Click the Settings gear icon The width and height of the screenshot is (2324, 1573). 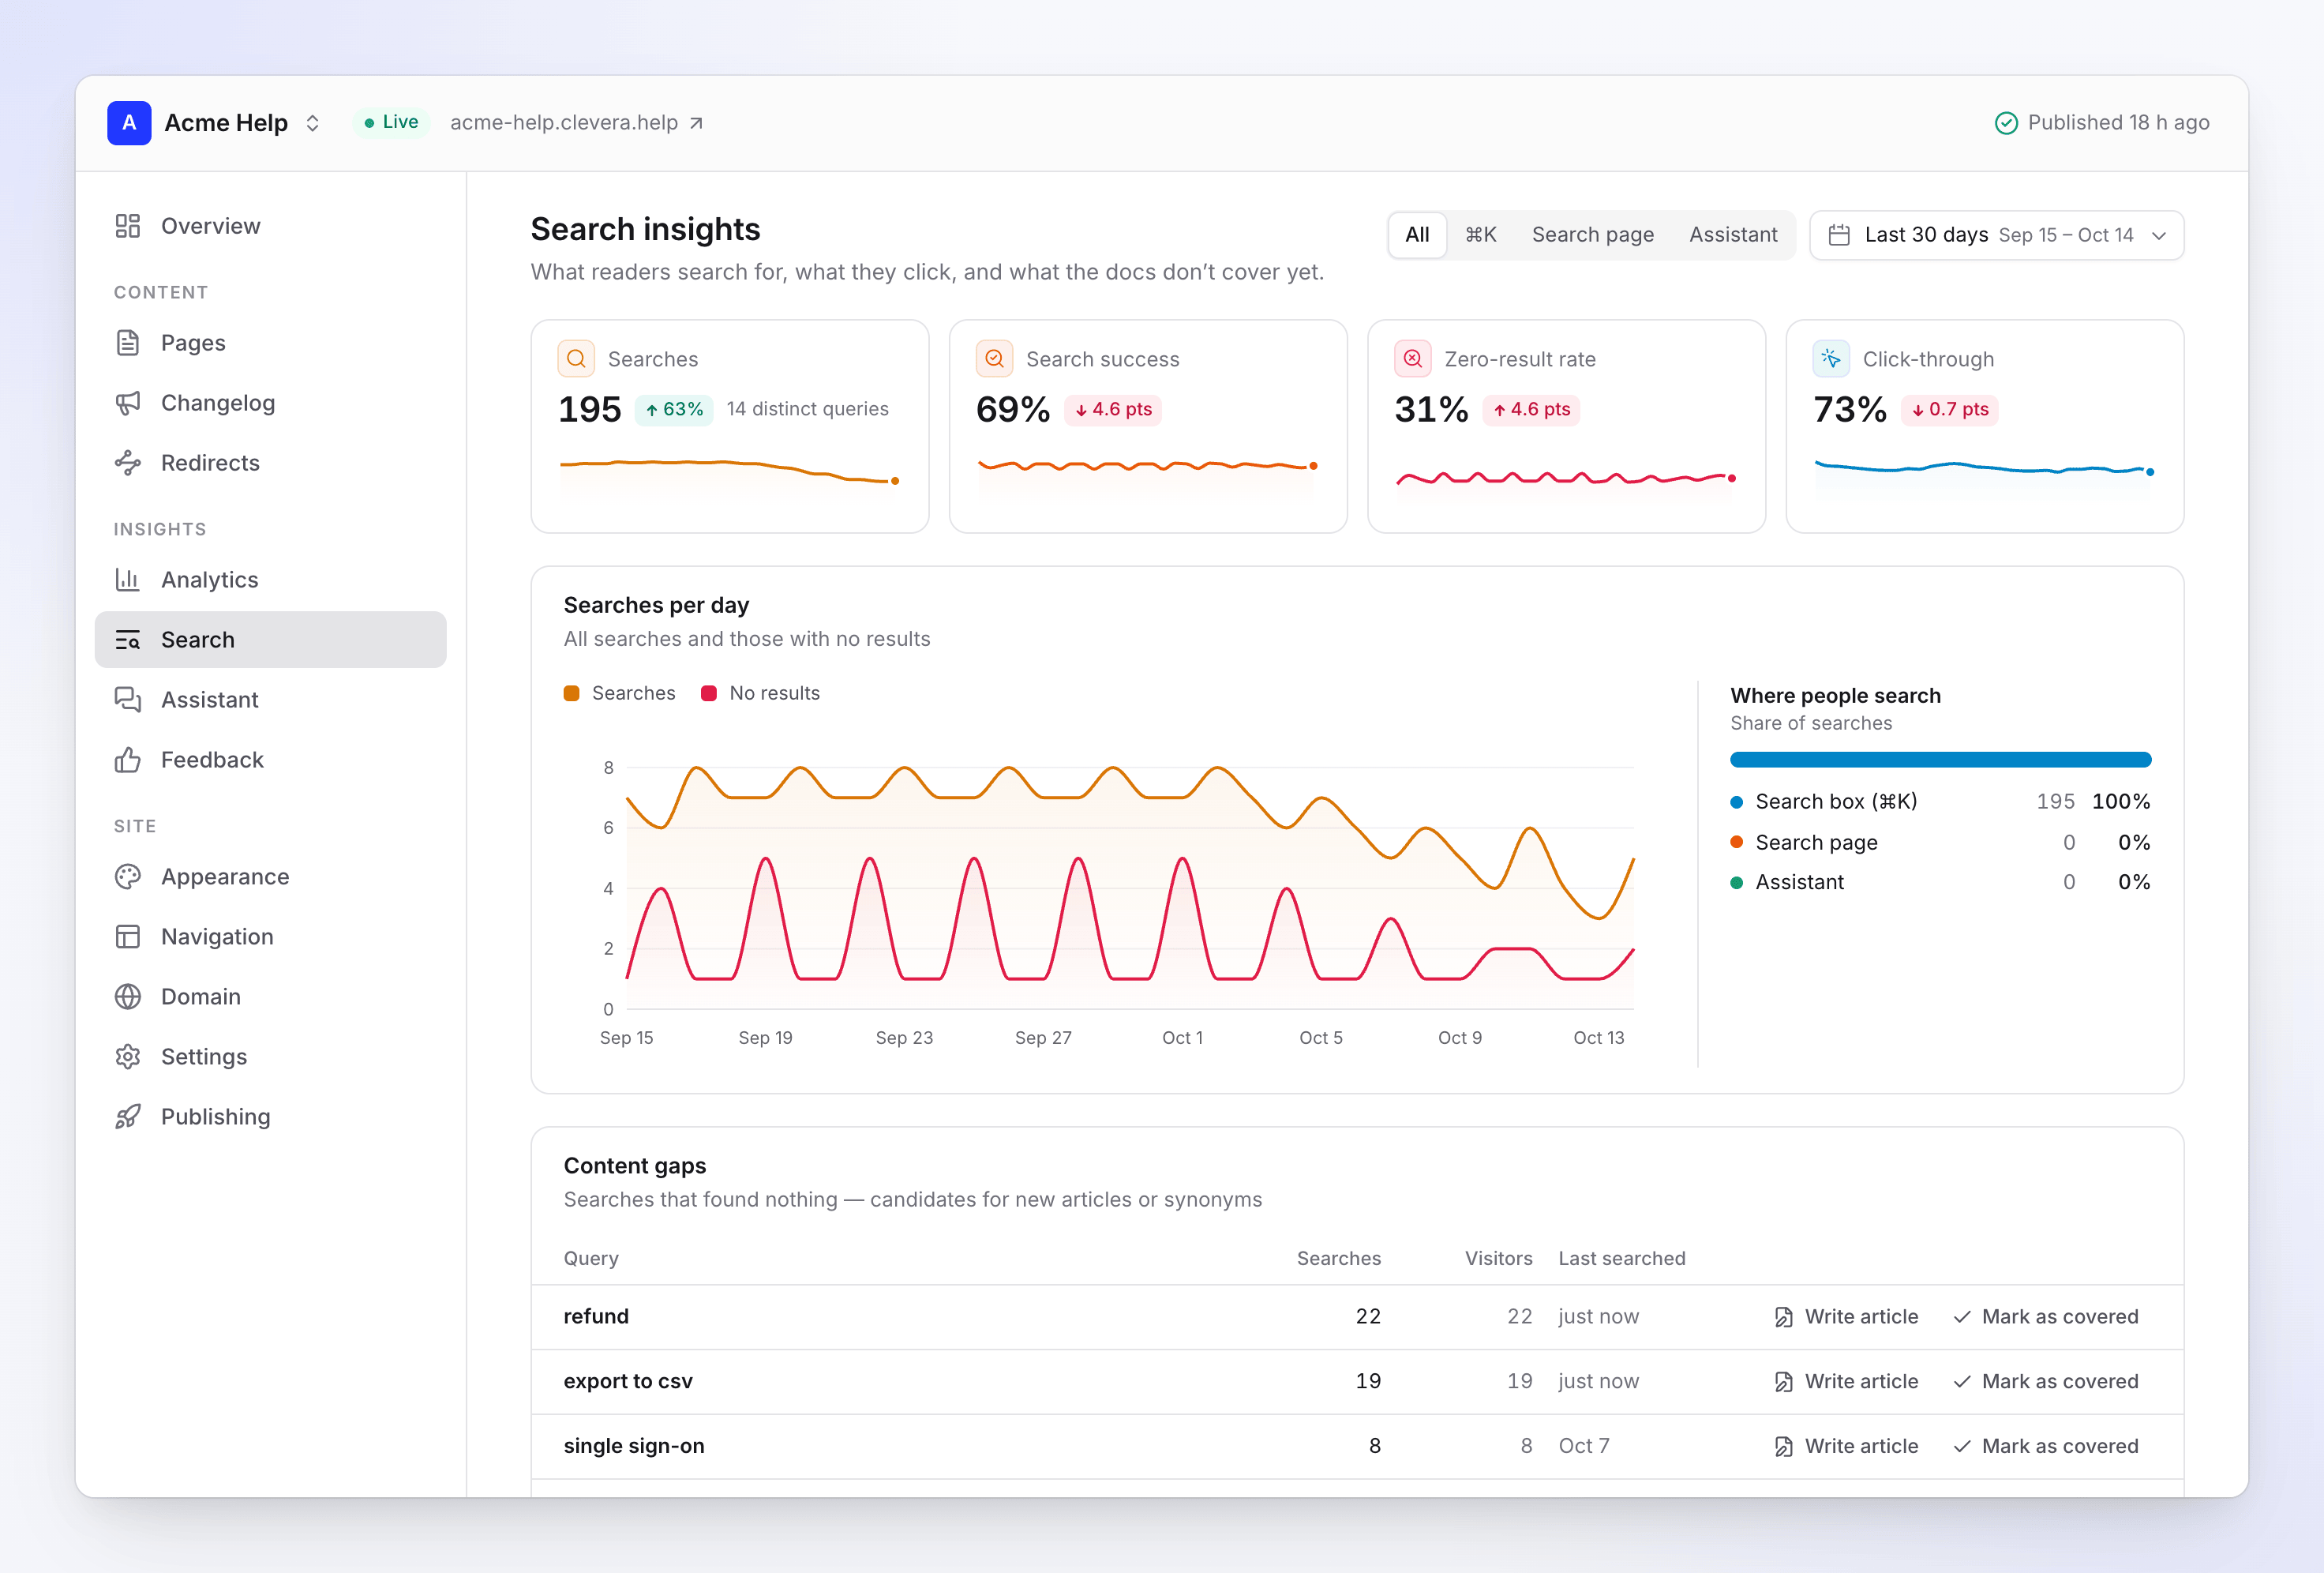coord(127,1057)
